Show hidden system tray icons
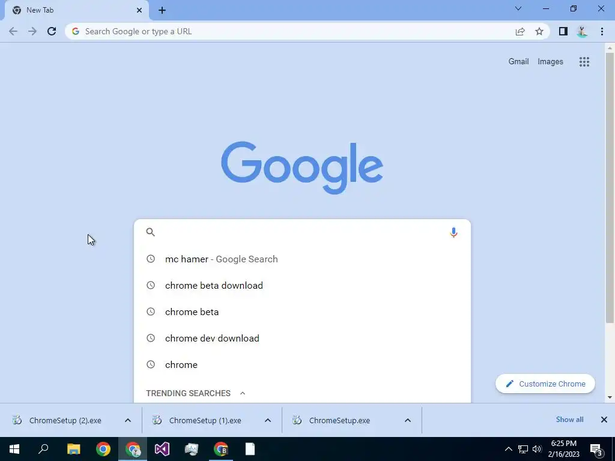The width and height of the screenshot is (615, 461). pyautogui.click(x=508, y=449)
